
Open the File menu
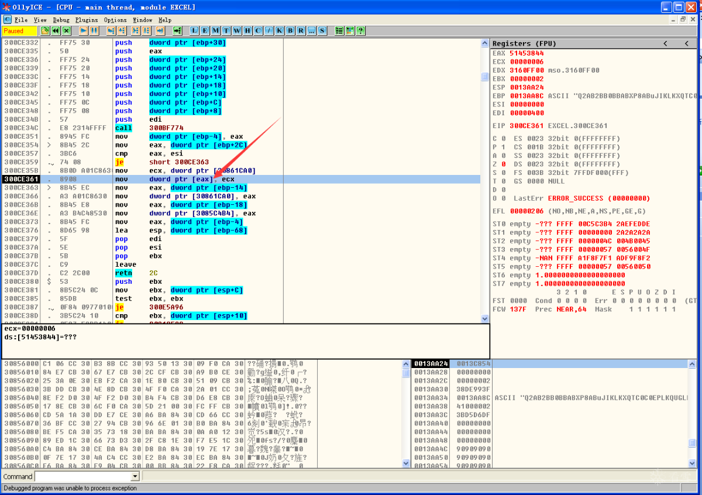pyautogui.click(x=21, y=20)
